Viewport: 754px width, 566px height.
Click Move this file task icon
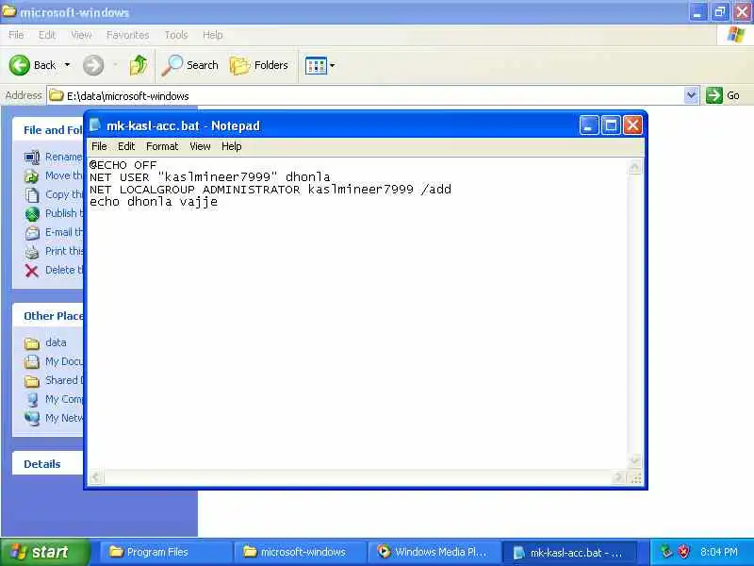tap(32, 176)
